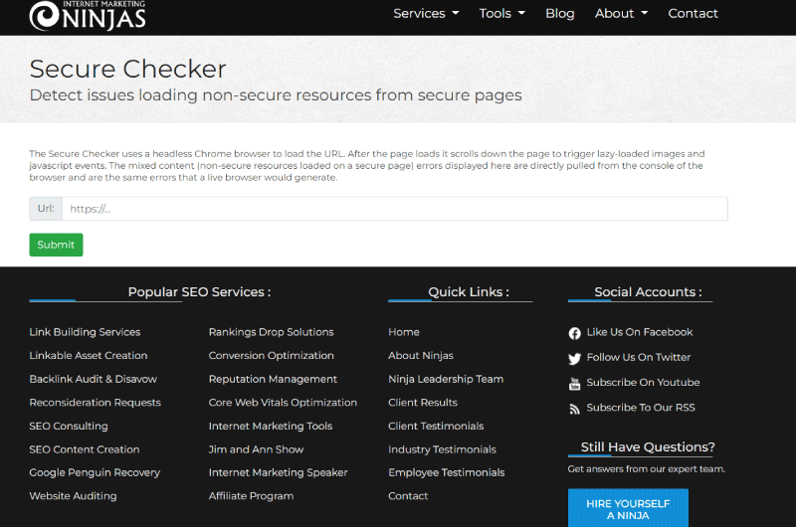The height and width of the screenshot is (527, 796).
Task: Open Rankings Drop Solutions link
Action: click(271, 332)
